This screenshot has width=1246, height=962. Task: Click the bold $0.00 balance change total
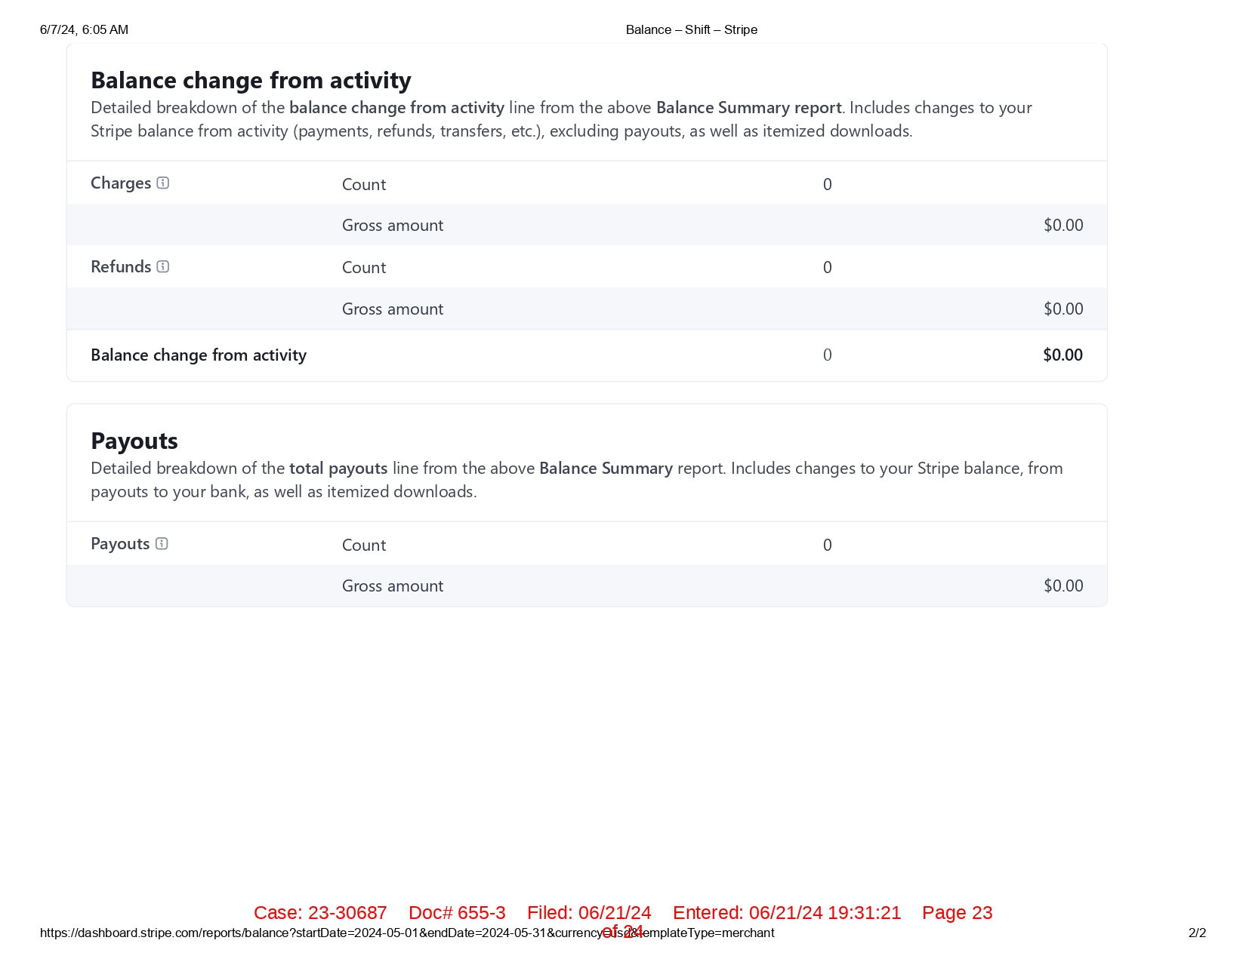(x=1062, y=355)
